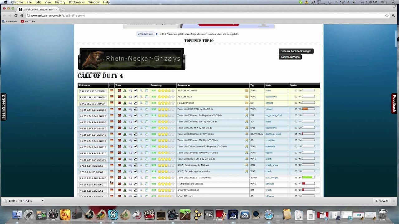Bookmark this page with the star icon
This screenshot has height=224, width=399.
point(387,16)
